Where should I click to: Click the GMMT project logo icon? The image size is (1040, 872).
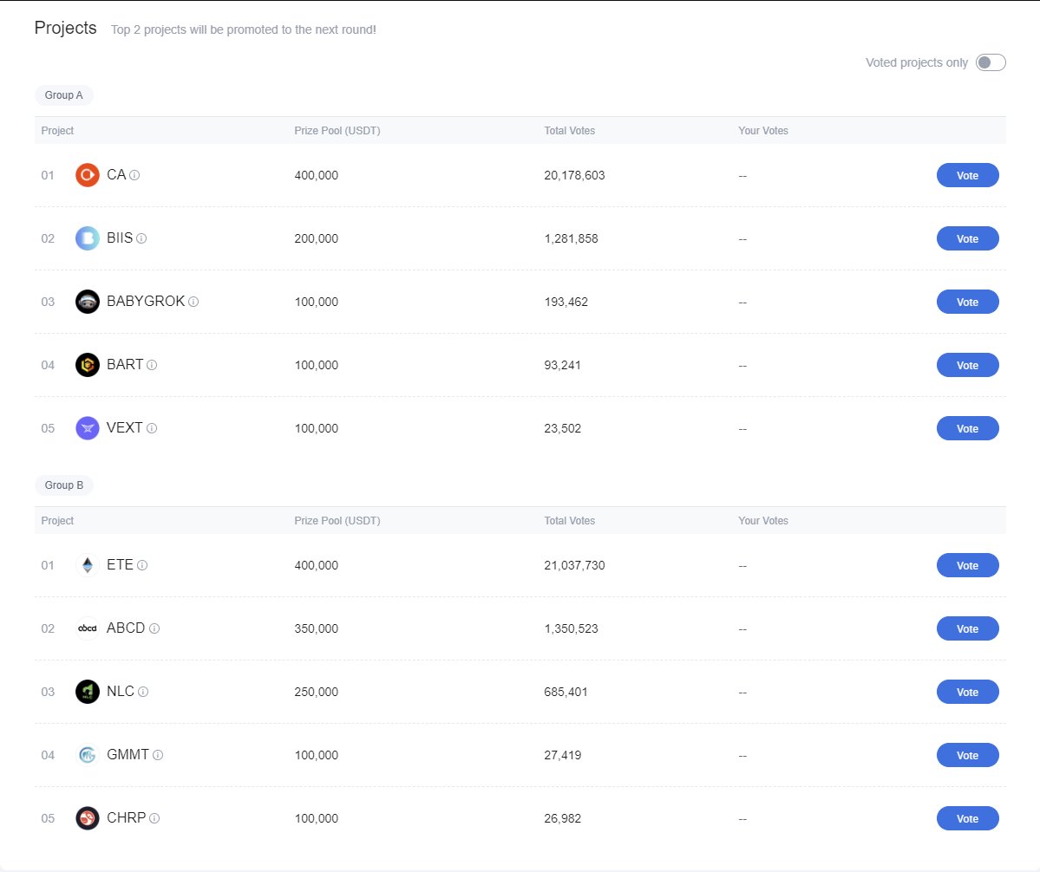87,755
